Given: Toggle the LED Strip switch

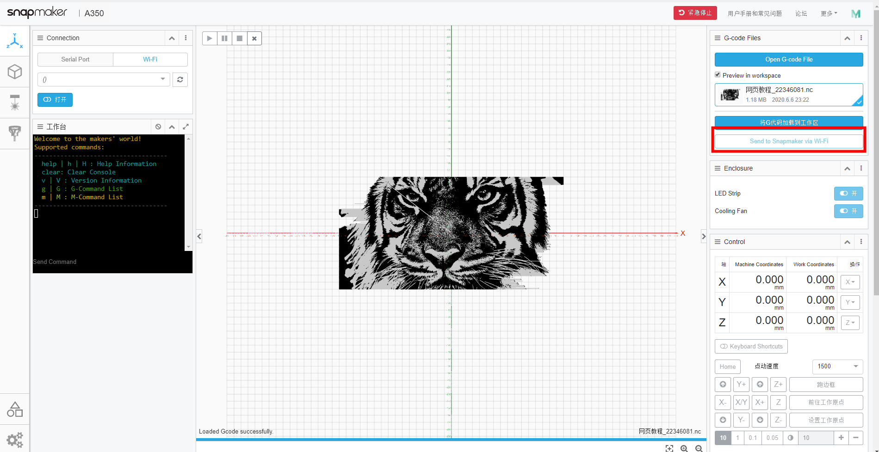Looking at the screenshot, I should [x=848, y=194].
